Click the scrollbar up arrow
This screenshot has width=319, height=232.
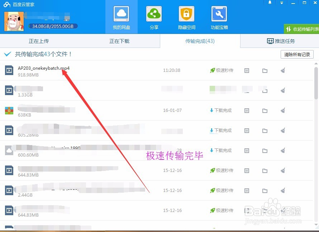tap(316, 64)
